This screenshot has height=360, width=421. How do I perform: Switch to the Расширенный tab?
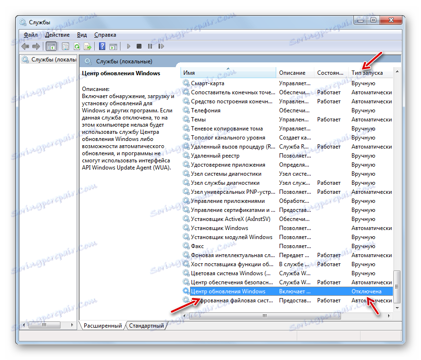pos(102,326)
